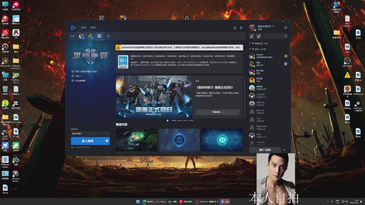This screenshot has height=205, width=365.
Task: Open the OBS Studio desktop icon
Action: [347, 62]
